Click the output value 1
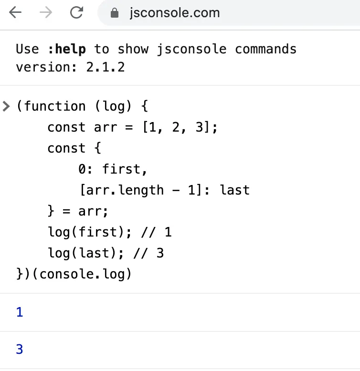Screen dimensions: 360x371 click(20, 312)
